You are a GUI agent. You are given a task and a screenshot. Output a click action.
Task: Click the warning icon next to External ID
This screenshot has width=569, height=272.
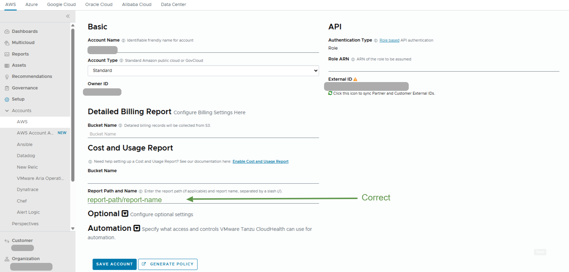pos(355,79)
